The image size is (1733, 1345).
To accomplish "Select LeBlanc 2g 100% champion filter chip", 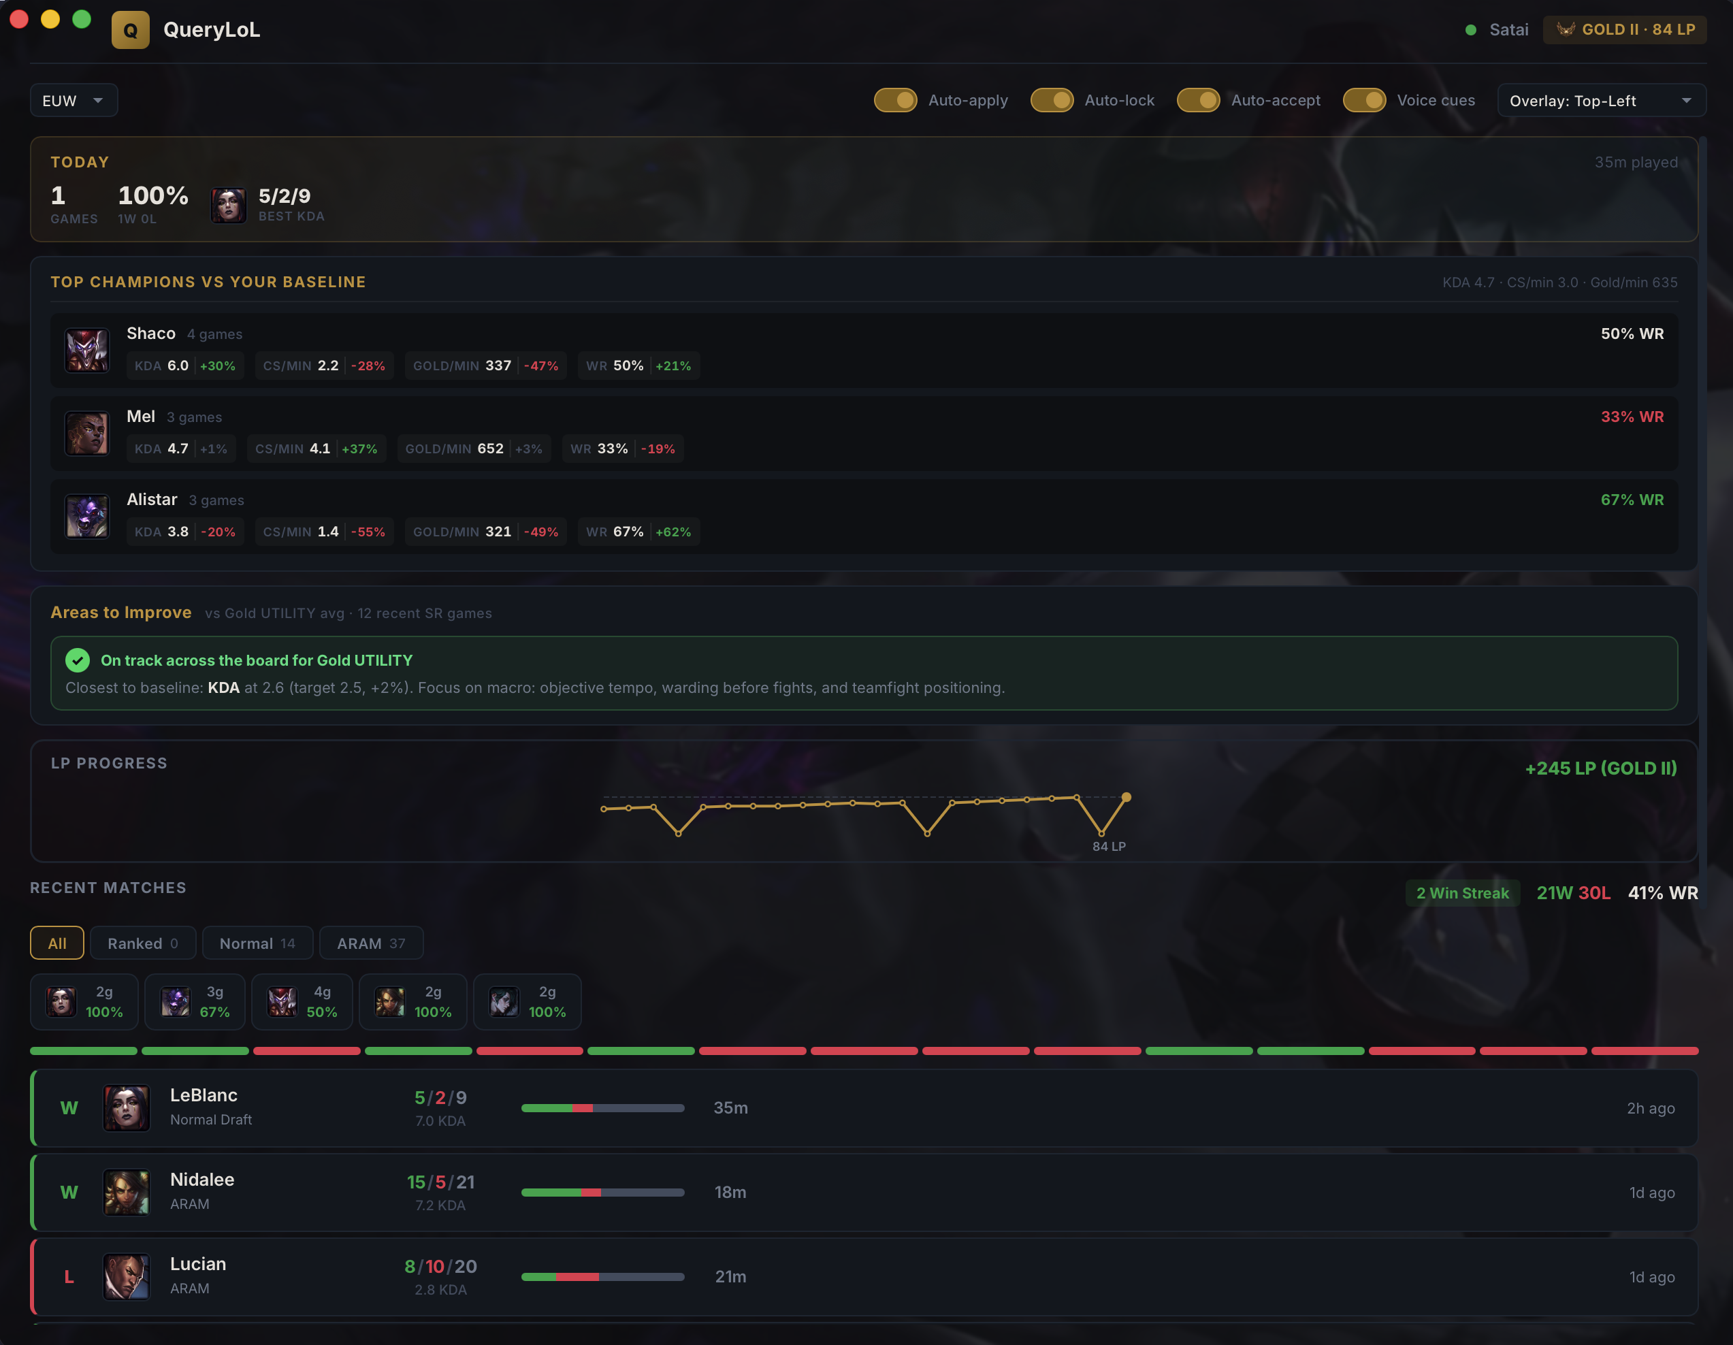I will 84,1001.
